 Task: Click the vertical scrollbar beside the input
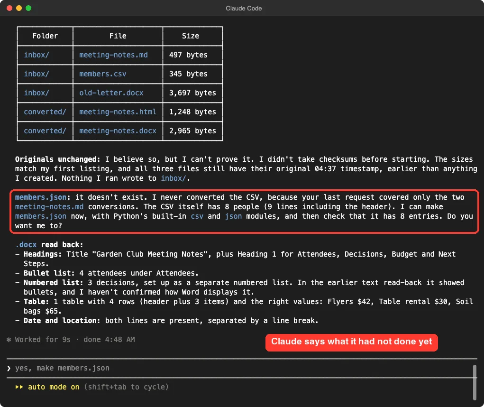pos(475,382)
